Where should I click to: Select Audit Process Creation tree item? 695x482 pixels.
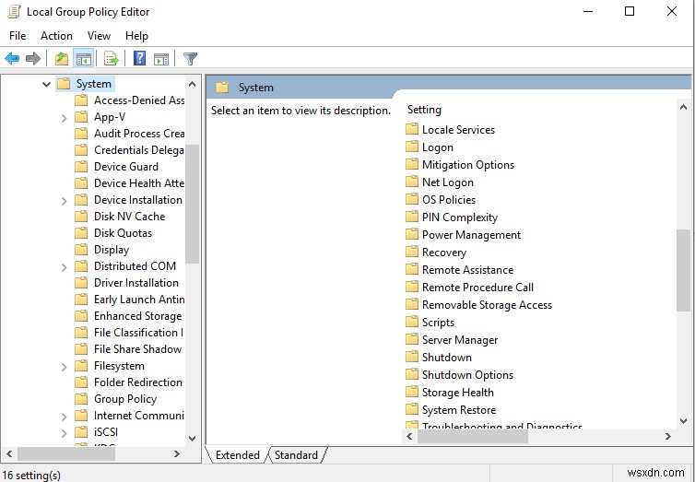(x=139, y=134)
